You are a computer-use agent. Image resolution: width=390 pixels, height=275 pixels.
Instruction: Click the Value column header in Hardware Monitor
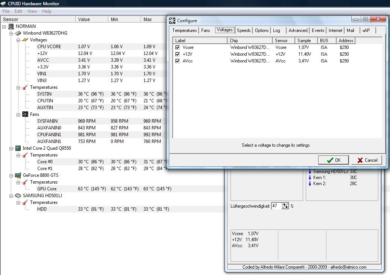[92, 20]
